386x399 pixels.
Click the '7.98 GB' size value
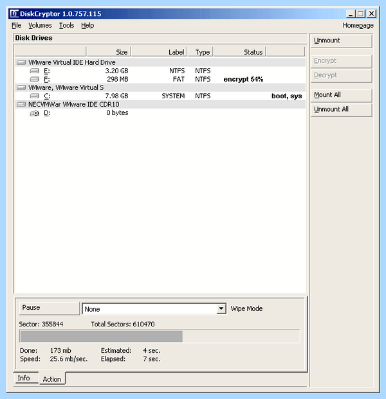click(116, 96)
